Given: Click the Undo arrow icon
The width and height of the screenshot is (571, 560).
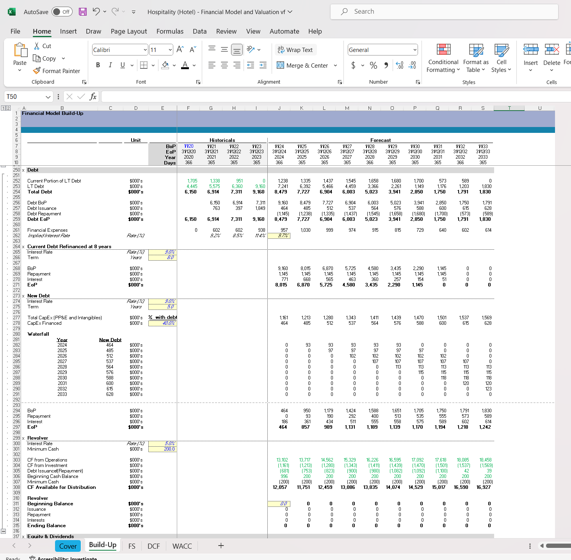Looking at the screenshot, I should 96,12.
